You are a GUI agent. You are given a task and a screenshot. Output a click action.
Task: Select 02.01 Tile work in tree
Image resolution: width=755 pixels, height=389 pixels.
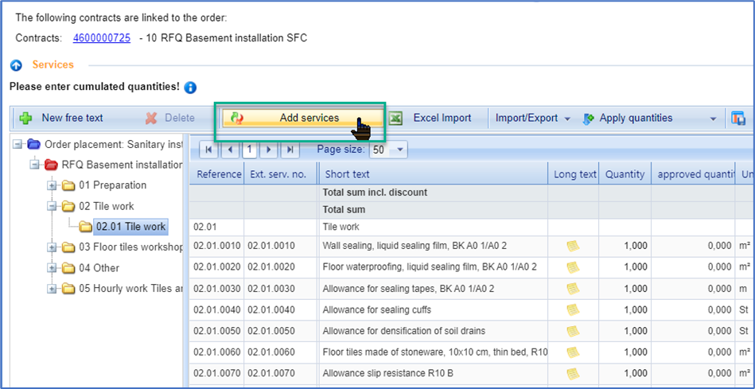pyautogui.click(x=130, y=227)
